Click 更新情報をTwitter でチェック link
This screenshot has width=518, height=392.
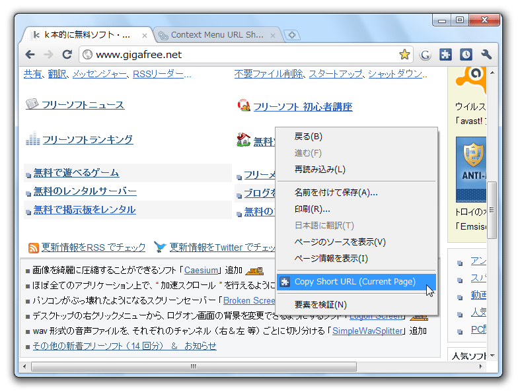pos(222,247)
